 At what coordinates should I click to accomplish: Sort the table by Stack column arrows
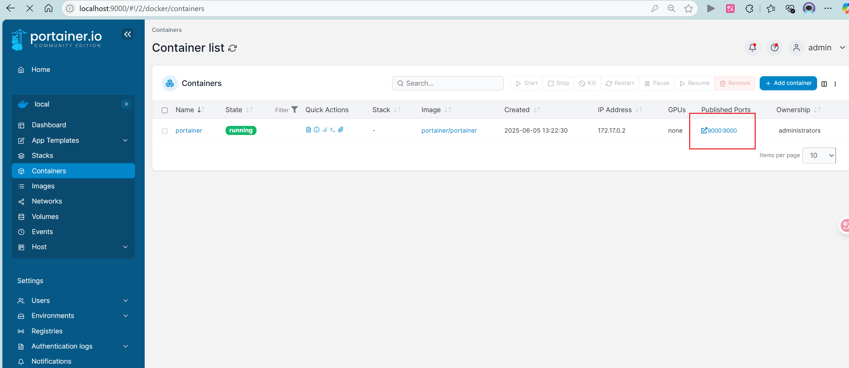397,110
